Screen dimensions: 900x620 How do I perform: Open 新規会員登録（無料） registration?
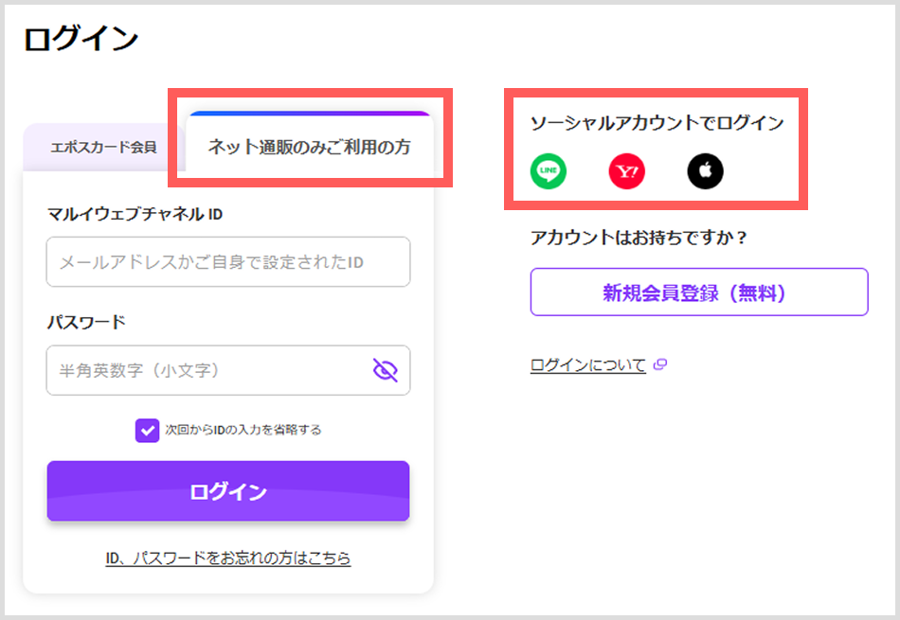point(699,292)
